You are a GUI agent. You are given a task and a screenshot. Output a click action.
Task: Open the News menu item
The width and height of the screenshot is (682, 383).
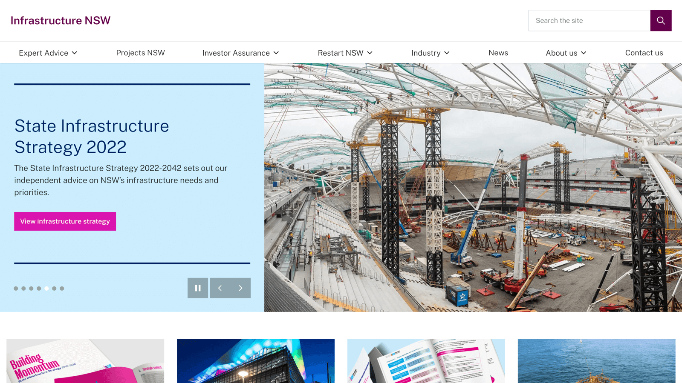coord(498,53)
